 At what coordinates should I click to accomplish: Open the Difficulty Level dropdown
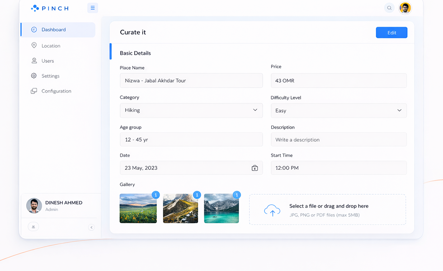338,111
